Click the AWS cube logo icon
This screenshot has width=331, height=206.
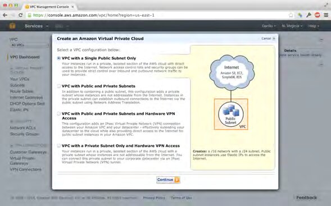12,26
